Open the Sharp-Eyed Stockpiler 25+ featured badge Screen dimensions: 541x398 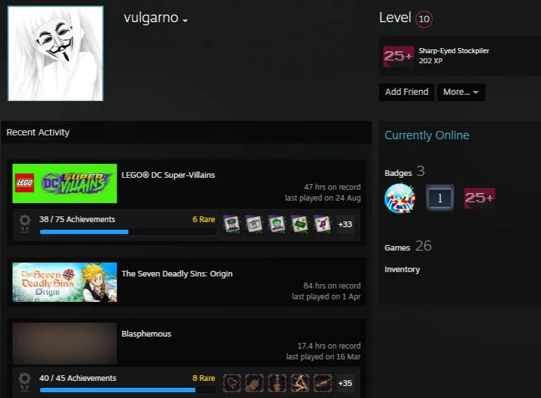tap(399, 56)
